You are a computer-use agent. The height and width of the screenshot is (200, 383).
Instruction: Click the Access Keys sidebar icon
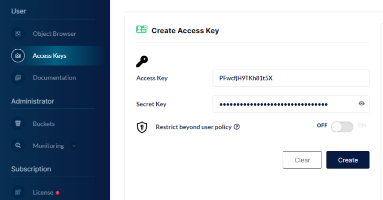click(18, 56)
